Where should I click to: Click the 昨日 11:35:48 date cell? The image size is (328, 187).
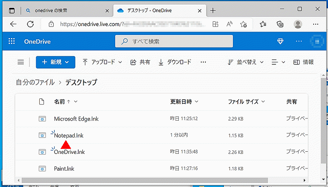pos(184,152)
